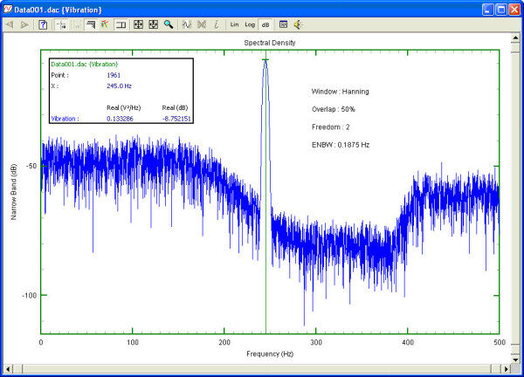Click the Data001.dac title bar icon
Screen dimensions: 524x377
click(9, 8)
